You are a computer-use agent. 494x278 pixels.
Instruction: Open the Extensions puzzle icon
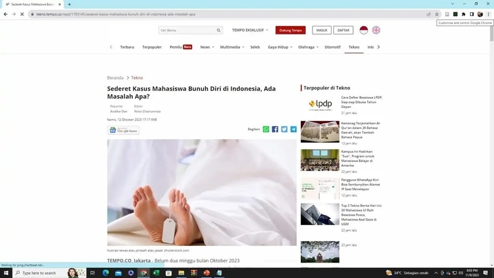coord(464,14)
